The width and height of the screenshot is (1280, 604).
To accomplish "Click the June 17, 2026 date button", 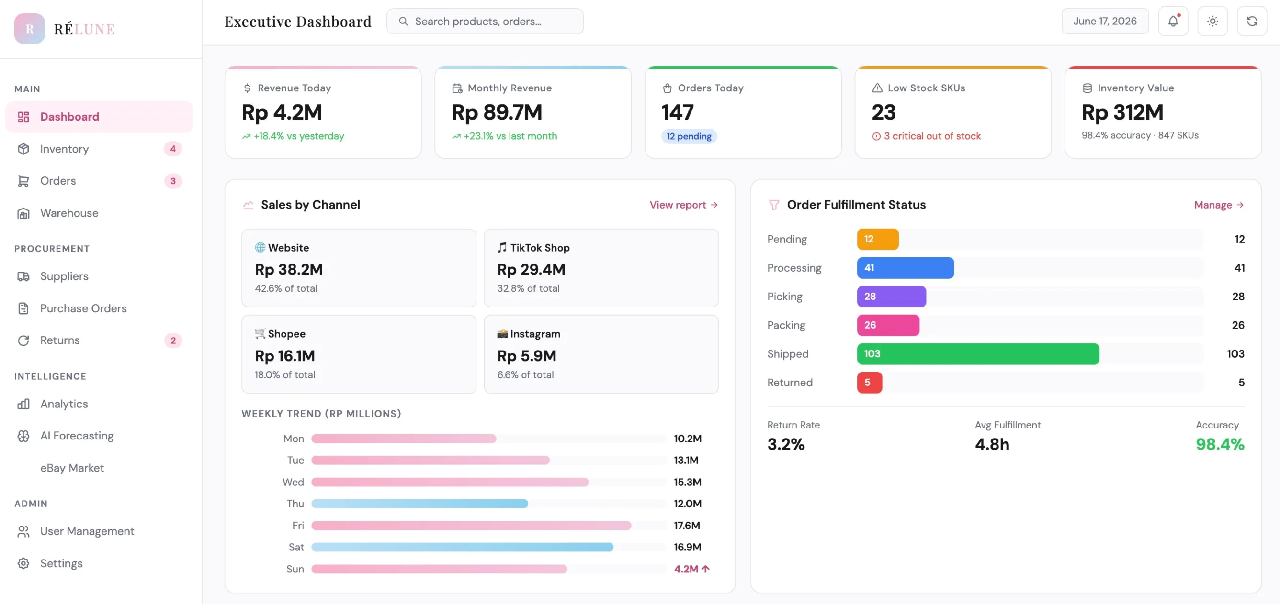I will pos(1105,22).
